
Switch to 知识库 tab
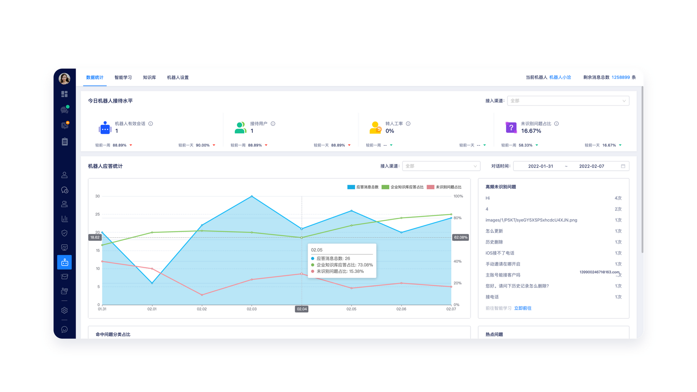coord(149,77)
